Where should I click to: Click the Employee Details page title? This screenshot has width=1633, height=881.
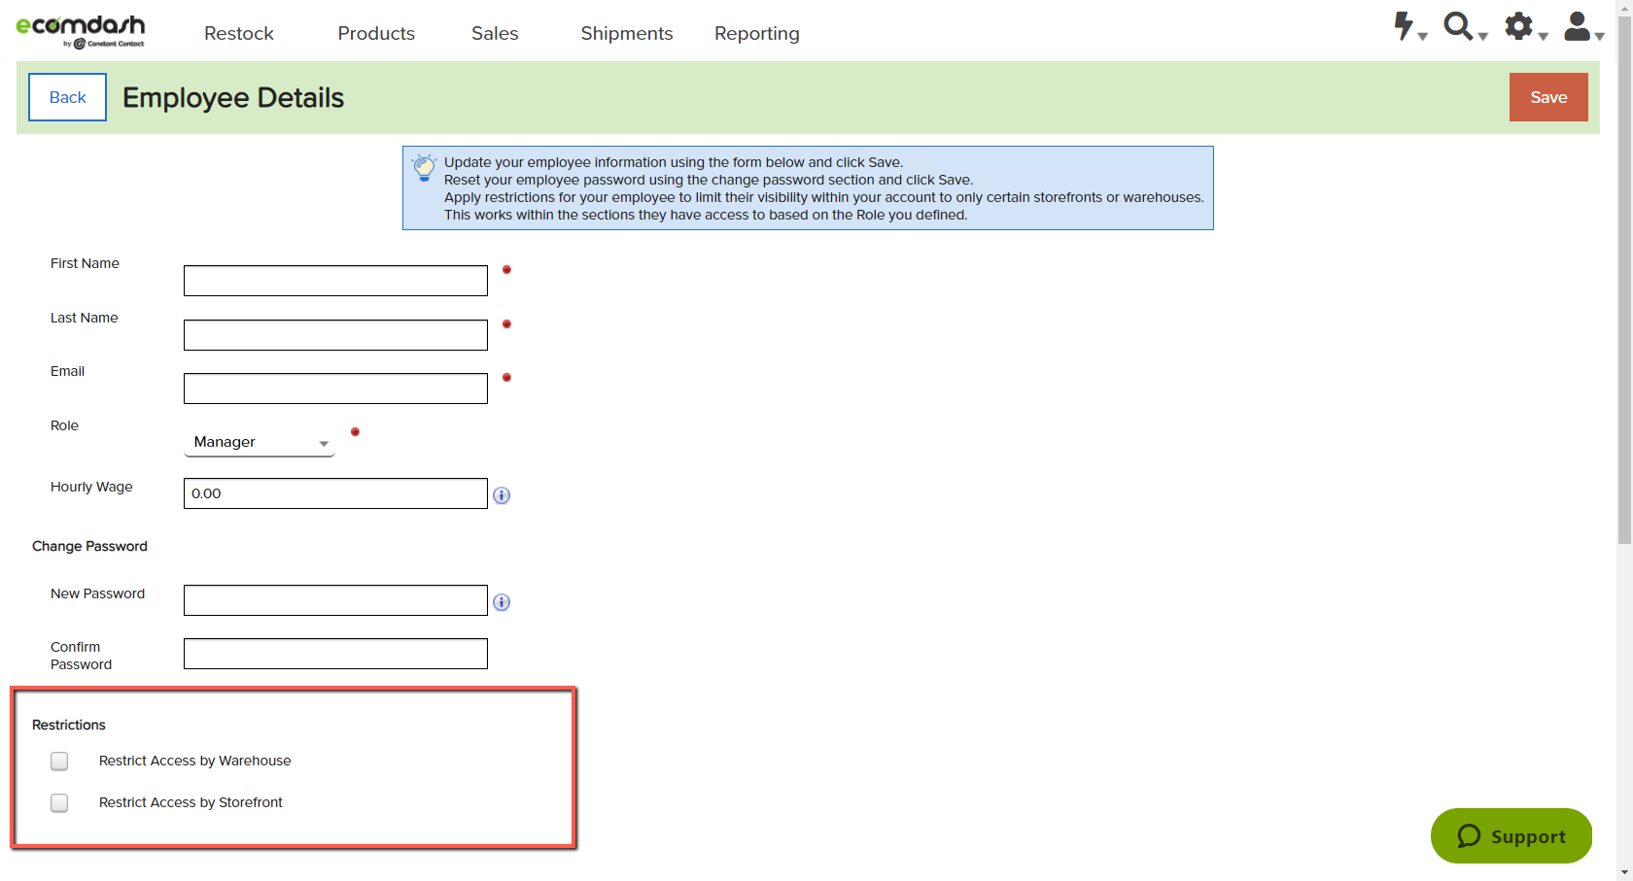point(233,97)
